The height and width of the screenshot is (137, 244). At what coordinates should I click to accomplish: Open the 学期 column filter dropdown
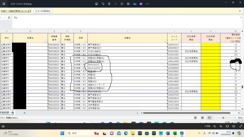86,41
